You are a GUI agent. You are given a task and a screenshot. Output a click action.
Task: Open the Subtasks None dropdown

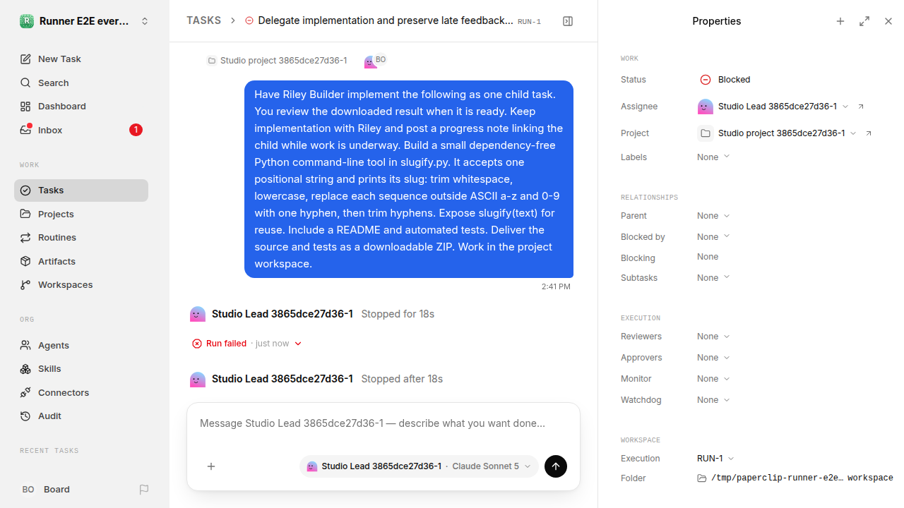(x=713, y=278)
